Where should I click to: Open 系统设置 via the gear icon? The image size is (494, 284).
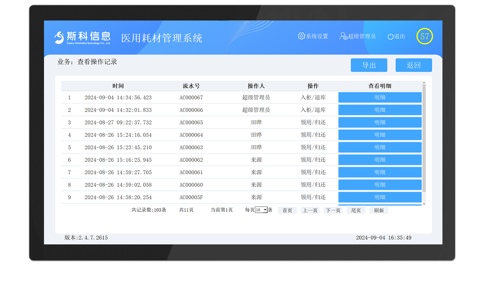coord(301,36)
